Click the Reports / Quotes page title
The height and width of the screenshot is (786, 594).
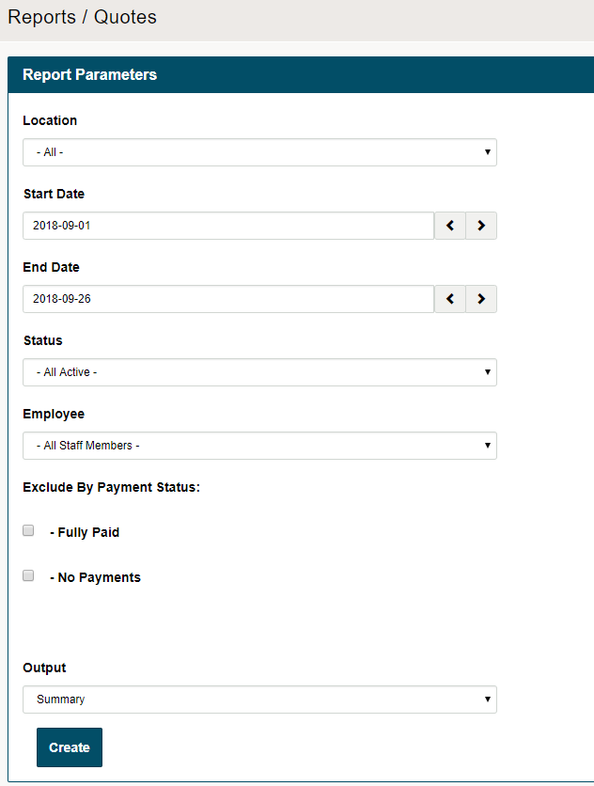(x=83, y=17)
